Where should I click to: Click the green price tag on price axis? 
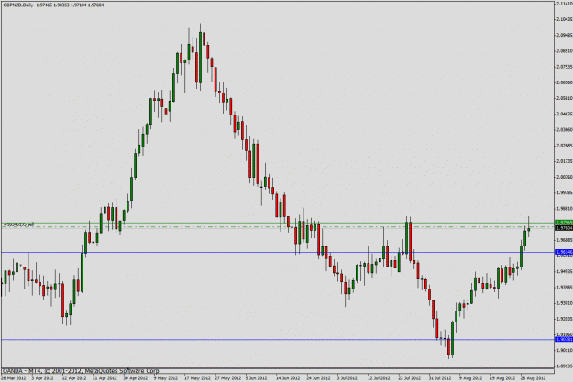pos(564,223)
